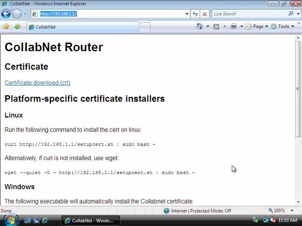Open the recent pages dropdown arrow
The image size is (302, 226).
click(25, 14)
